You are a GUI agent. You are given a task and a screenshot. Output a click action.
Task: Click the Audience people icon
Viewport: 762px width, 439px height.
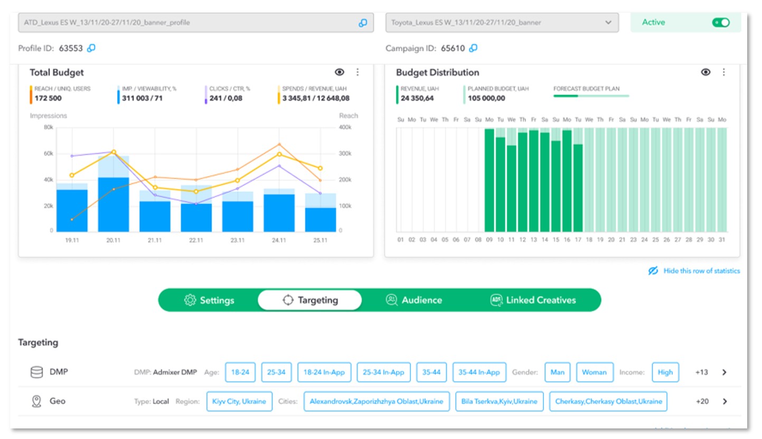point(391,300)
